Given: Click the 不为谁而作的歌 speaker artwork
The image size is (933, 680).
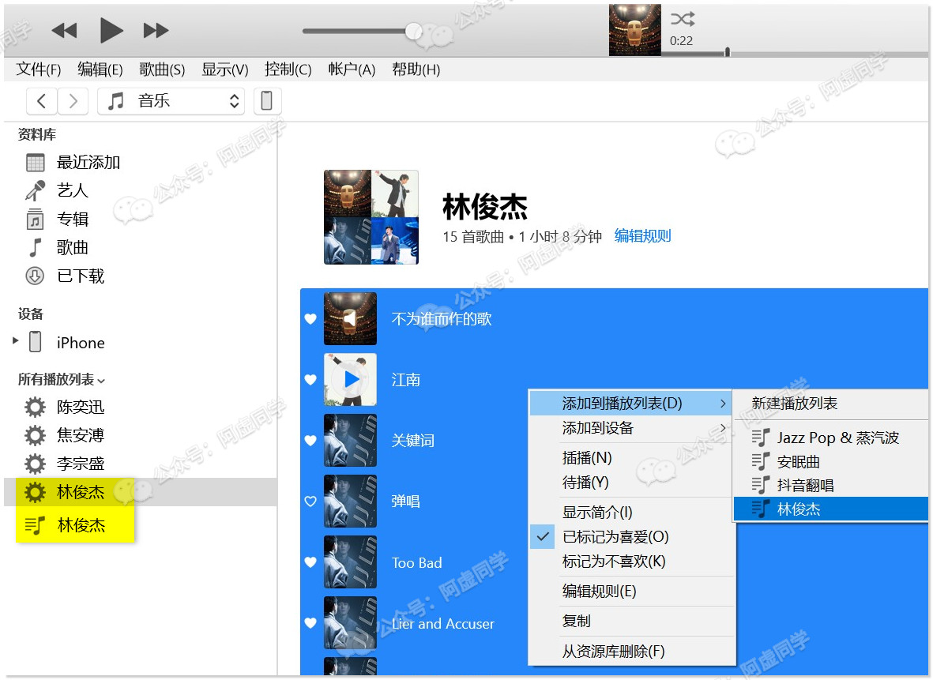Looking at the screenshot, I should coord(351,319).
